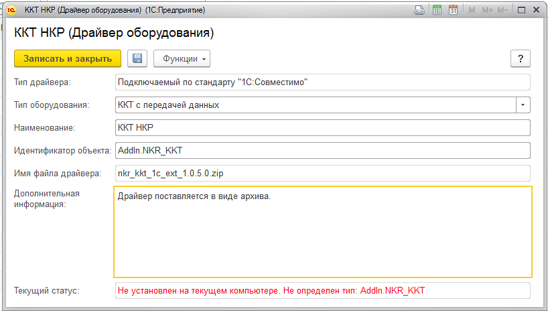
Task: Open the calendar icon in title bar
Action: pyautogui.click(x=453, y=11)
